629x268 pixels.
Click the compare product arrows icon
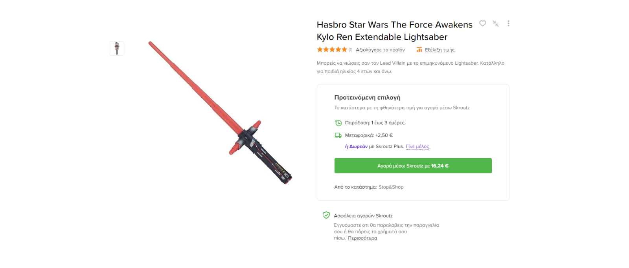click(x=495, y=24)
